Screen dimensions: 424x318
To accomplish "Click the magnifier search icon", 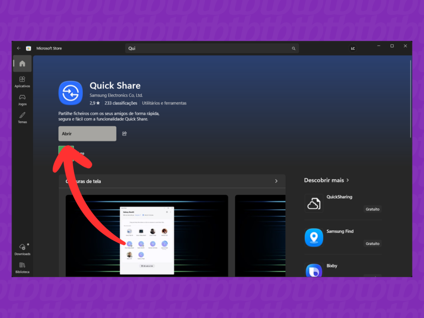I will [x=293, y=48].
